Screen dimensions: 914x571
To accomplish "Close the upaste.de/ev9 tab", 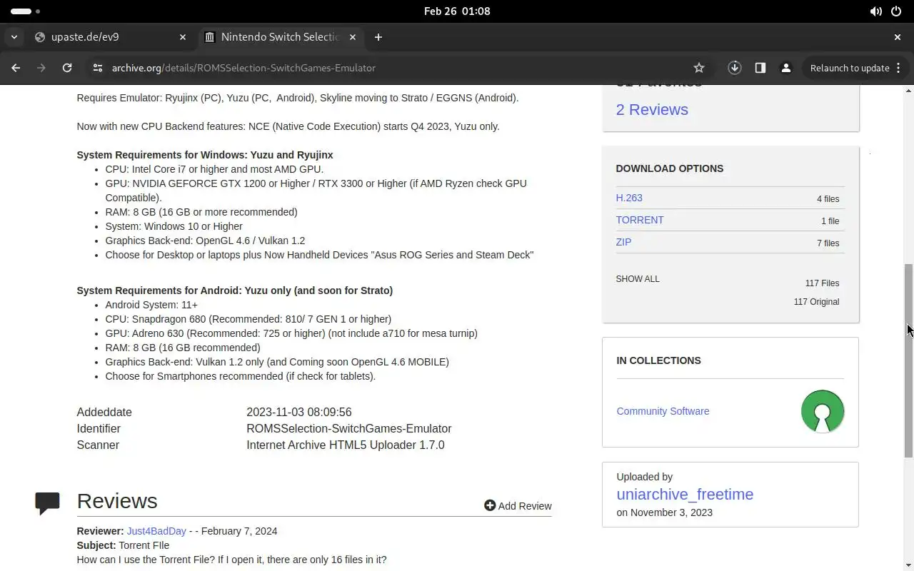I will pyautogui.click(x=182, y=37).
